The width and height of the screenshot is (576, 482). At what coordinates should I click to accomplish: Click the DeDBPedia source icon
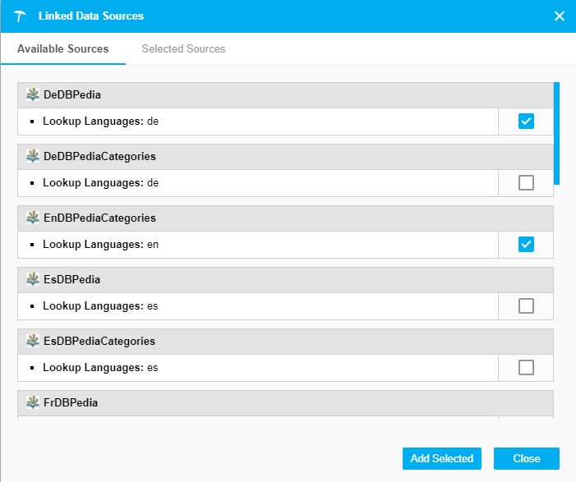[33, 94]
